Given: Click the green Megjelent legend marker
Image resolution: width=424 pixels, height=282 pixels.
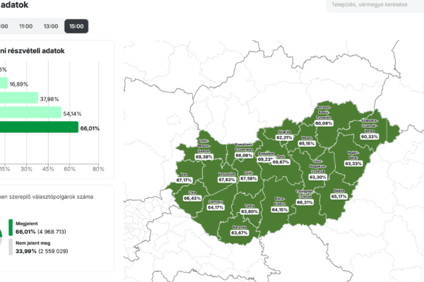Looking at the screenshot, I should click(x=11, y=227).
